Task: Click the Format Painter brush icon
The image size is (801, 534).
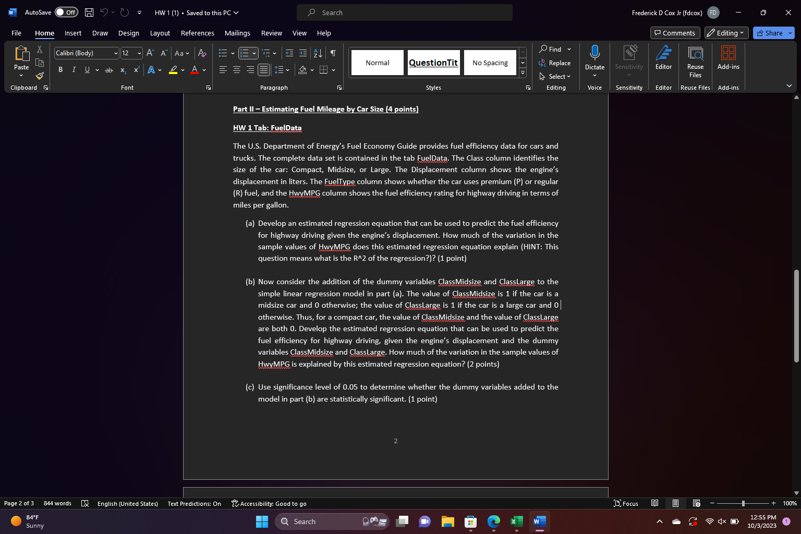Action: click(40, 76)
